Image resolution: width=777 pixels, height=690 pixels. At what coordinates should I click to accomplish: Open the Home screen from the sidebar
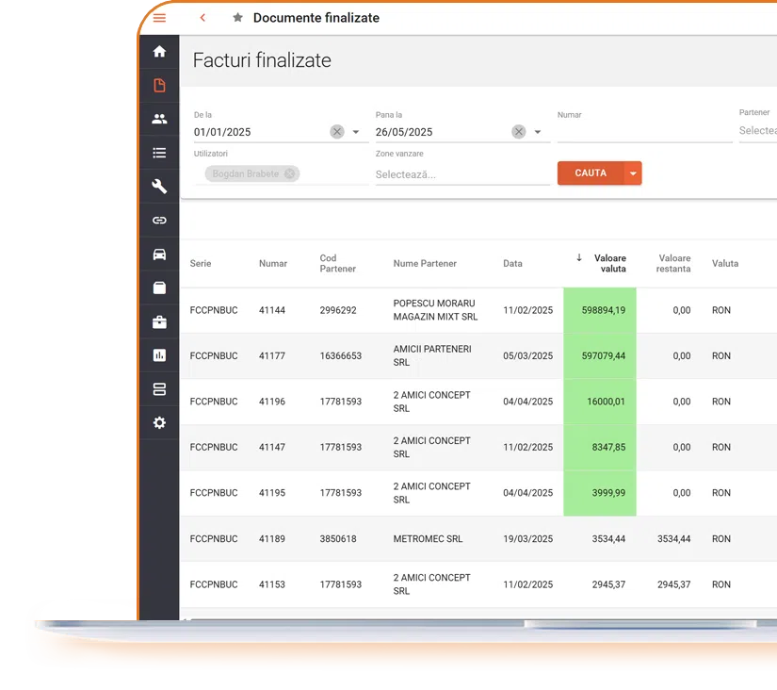[x=158, y=51]
